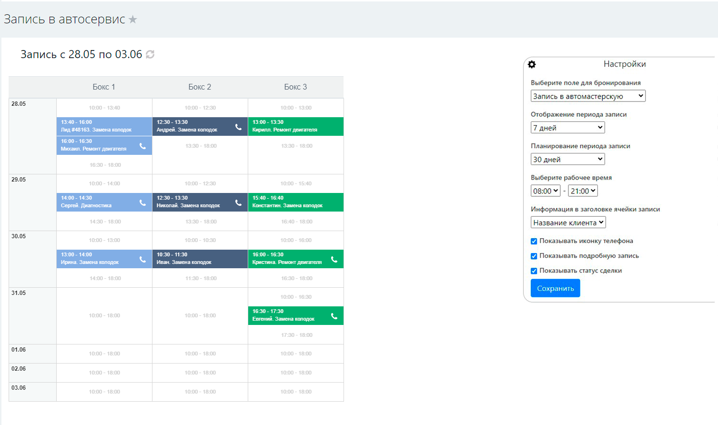Click the settings gear icon

pyautogui.click(x=532, y=64)
